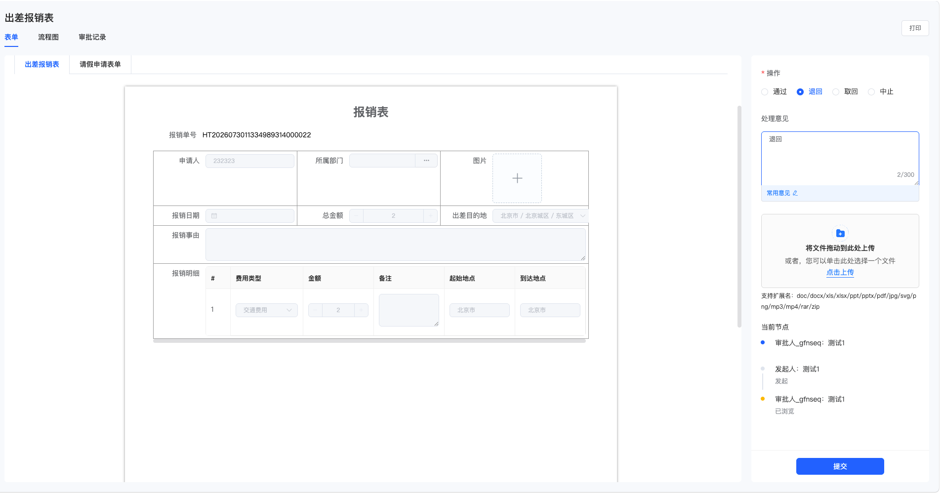Click the 报销单号 HT2026073011334989314000022 value
The width and height of the screenshot is (941, 494).
click(256, 135)
